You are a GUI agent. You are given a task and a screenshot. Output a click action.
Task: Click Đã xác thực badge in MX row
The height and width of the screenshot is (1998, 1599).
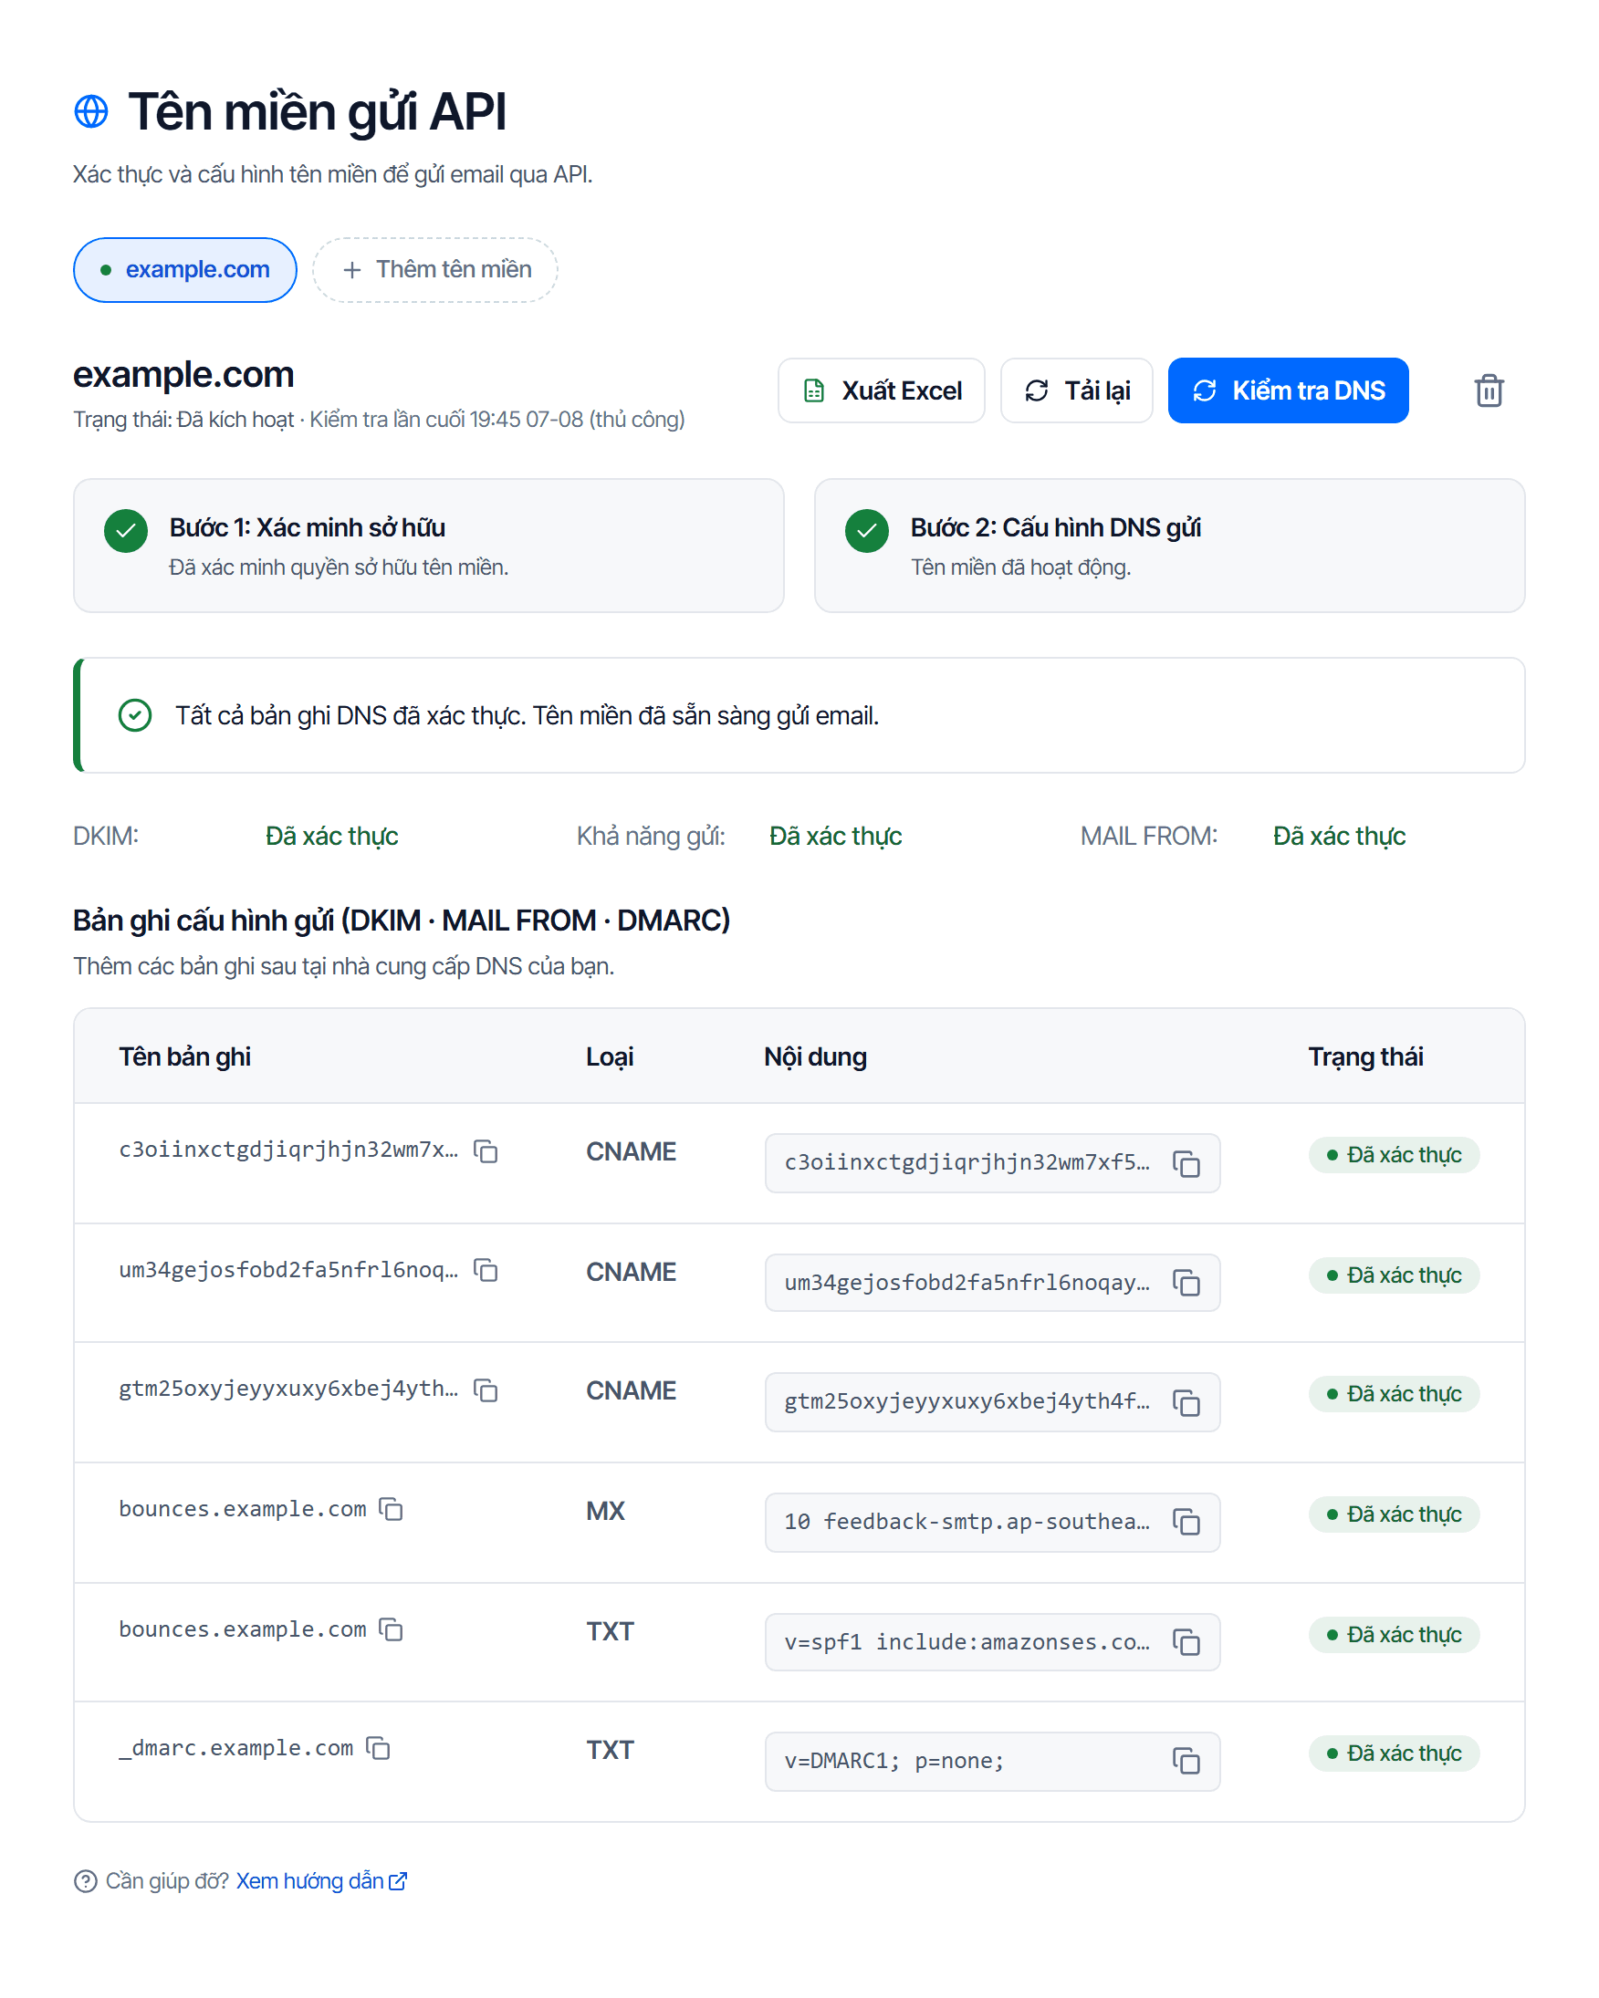point(1394,1514)
